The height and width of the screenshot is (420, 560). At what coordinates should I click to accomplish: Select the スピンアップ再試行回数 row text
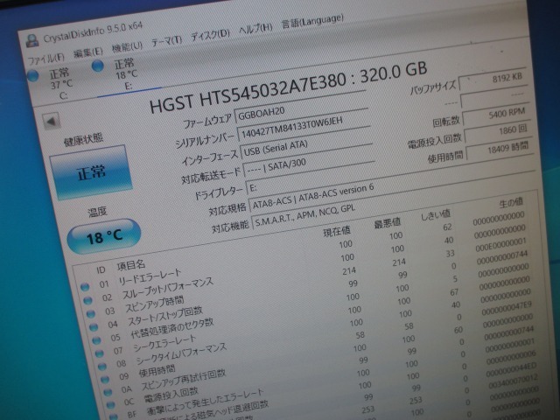click(184, 380)
